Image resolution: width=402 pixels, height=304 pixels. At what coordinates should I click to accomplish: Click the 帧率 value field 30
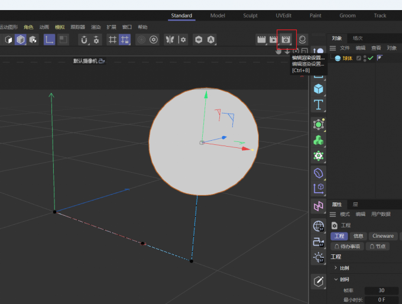[x=381, y=290]
